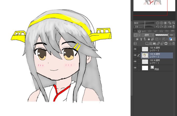Open the last panel tab icon
Screen dimensions: 177x116
[x=173, y=31]
